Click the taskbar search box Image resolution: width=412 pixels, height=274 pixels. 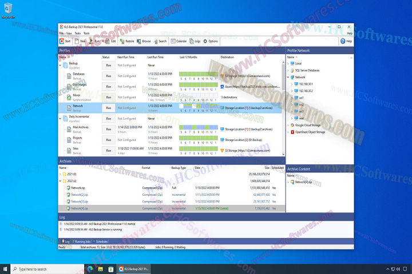tap(47, 269)
